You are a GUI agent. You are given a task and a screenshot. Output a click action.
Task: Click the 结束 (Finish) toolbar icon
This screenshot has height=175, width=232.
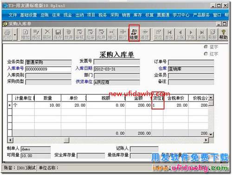(134, 34)
